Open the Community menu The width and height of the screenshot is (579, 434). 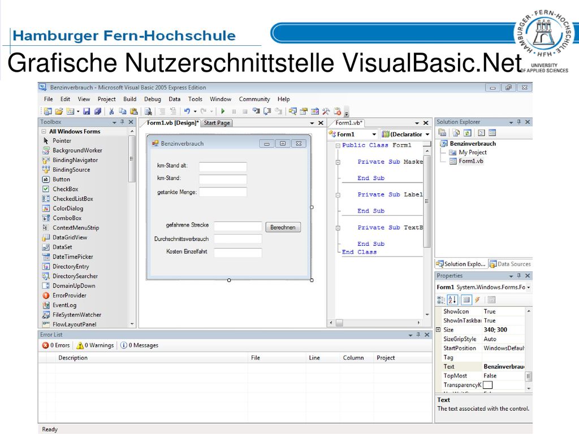click(254, 99)
